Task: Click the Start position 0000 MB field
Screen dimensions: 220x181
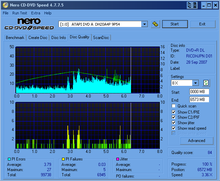Action: pos(199,92)
